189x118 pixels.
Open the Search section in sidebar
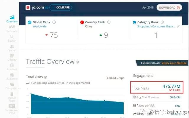[12, 38]
